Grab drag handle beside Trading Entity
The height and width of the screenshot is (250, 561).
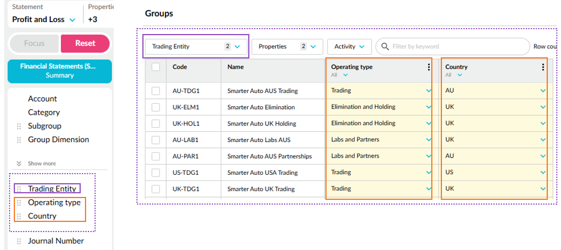pyautogui.click(x=19, y=189)
